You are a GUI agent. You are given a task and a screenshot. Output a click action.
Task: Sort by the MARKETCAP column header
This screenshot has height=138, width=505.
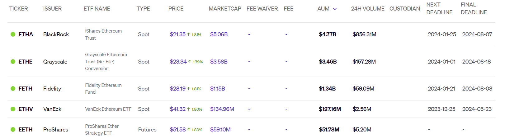[225, 9]
